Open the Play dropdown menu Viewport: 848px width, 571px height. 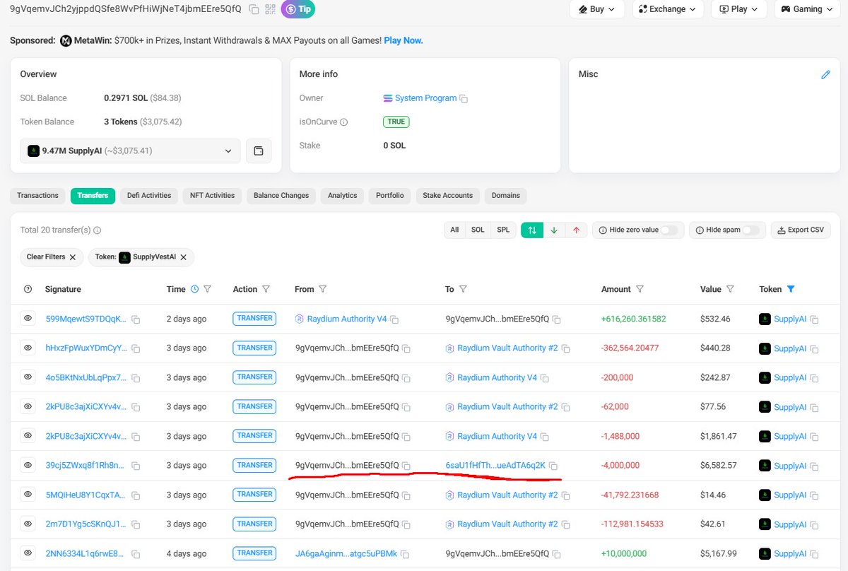(739, 9)
